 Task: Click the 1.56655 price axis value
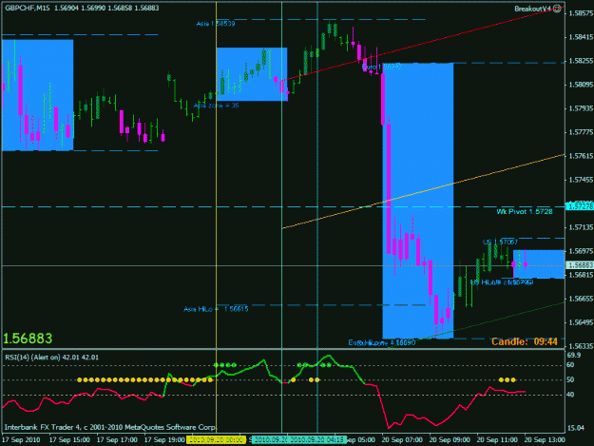coord(581,299)
